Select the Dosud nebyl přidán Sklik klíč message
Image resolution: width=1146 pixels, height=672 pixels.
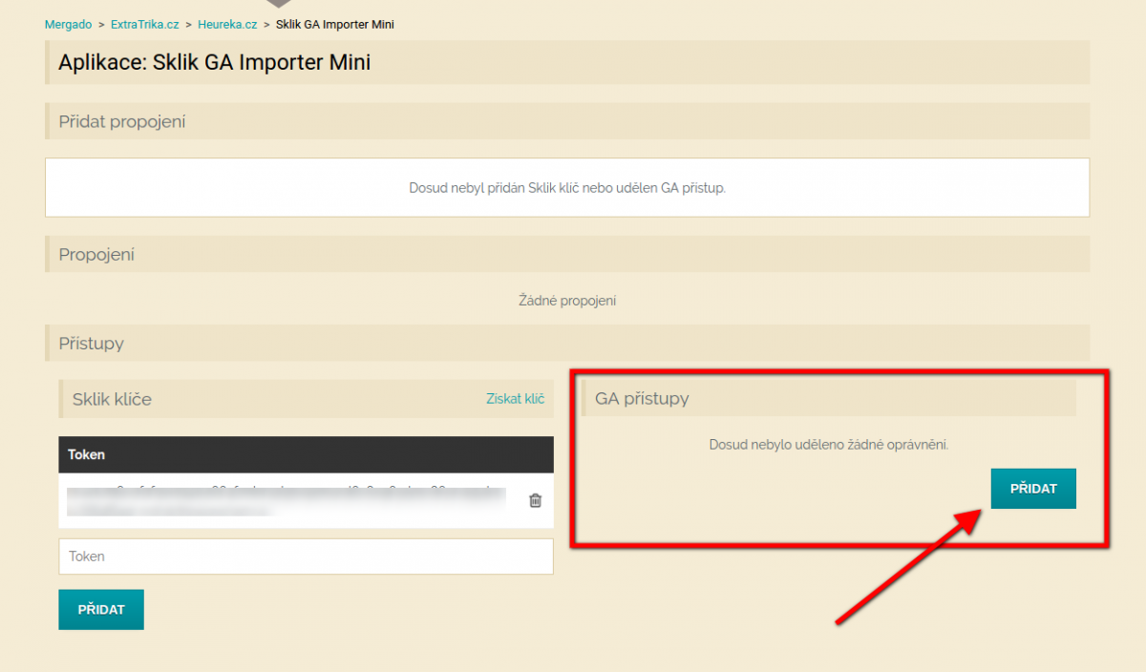[x=567, y=188]
